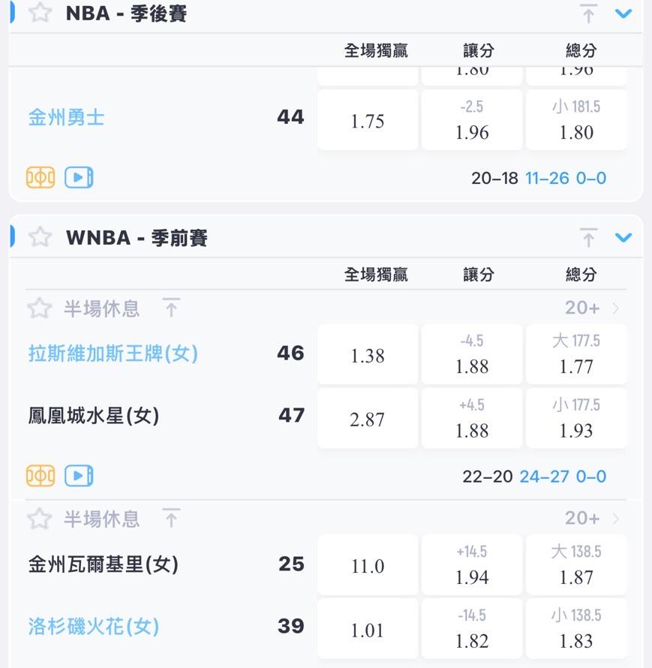
Task: Play live video for Warriors game
Action: pos(79,178)
